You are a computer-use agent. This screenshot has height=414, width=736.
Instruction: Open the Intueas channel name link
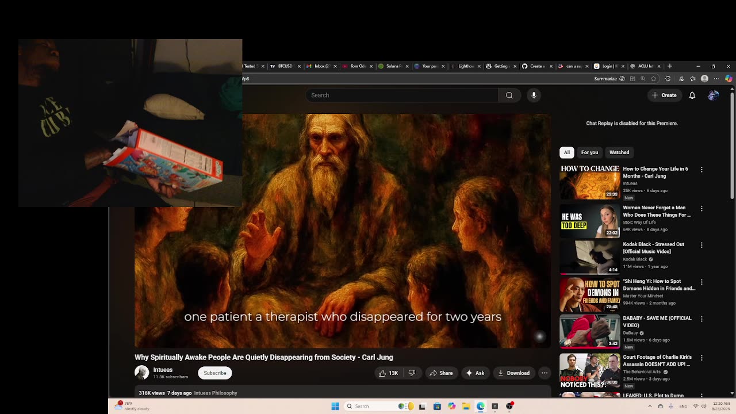pyautogui.click(x=163, y=370)
